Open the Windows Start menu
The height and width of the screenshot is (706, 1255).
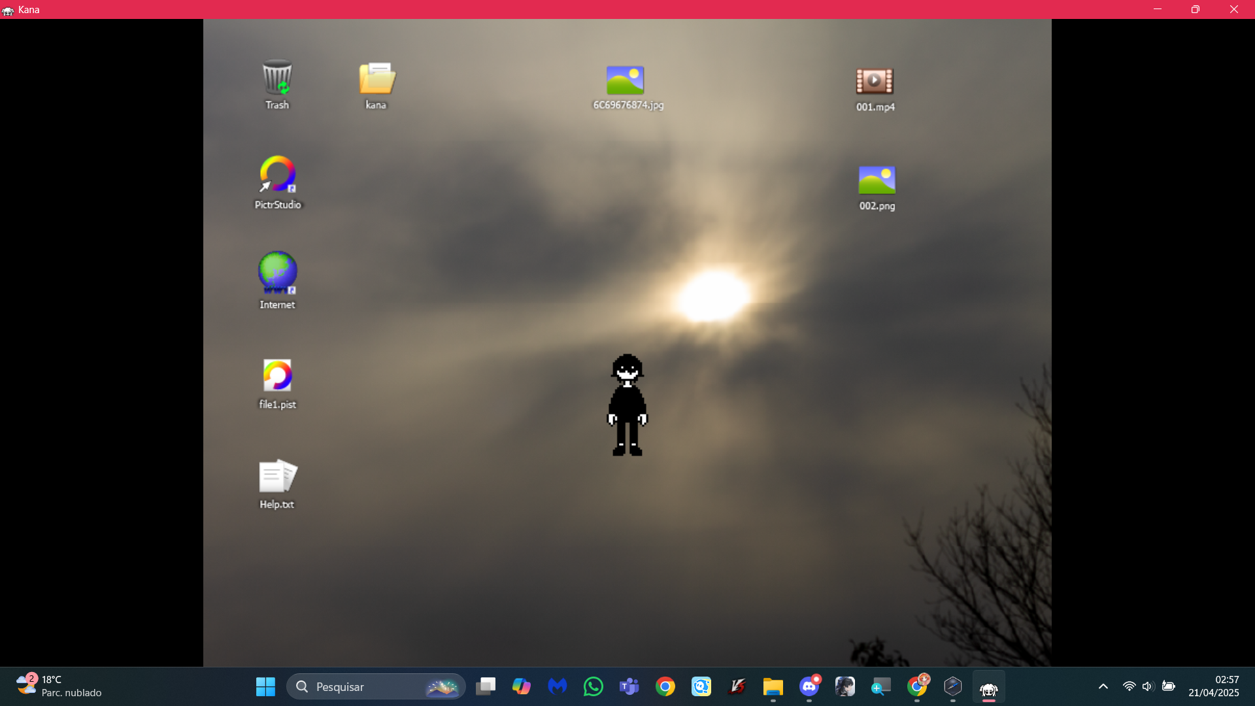tap(265, 686)
